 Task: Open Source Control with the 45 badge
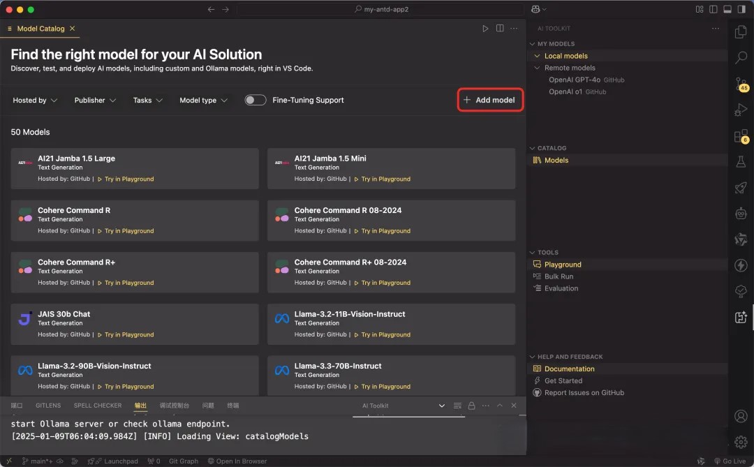[741, 84]
